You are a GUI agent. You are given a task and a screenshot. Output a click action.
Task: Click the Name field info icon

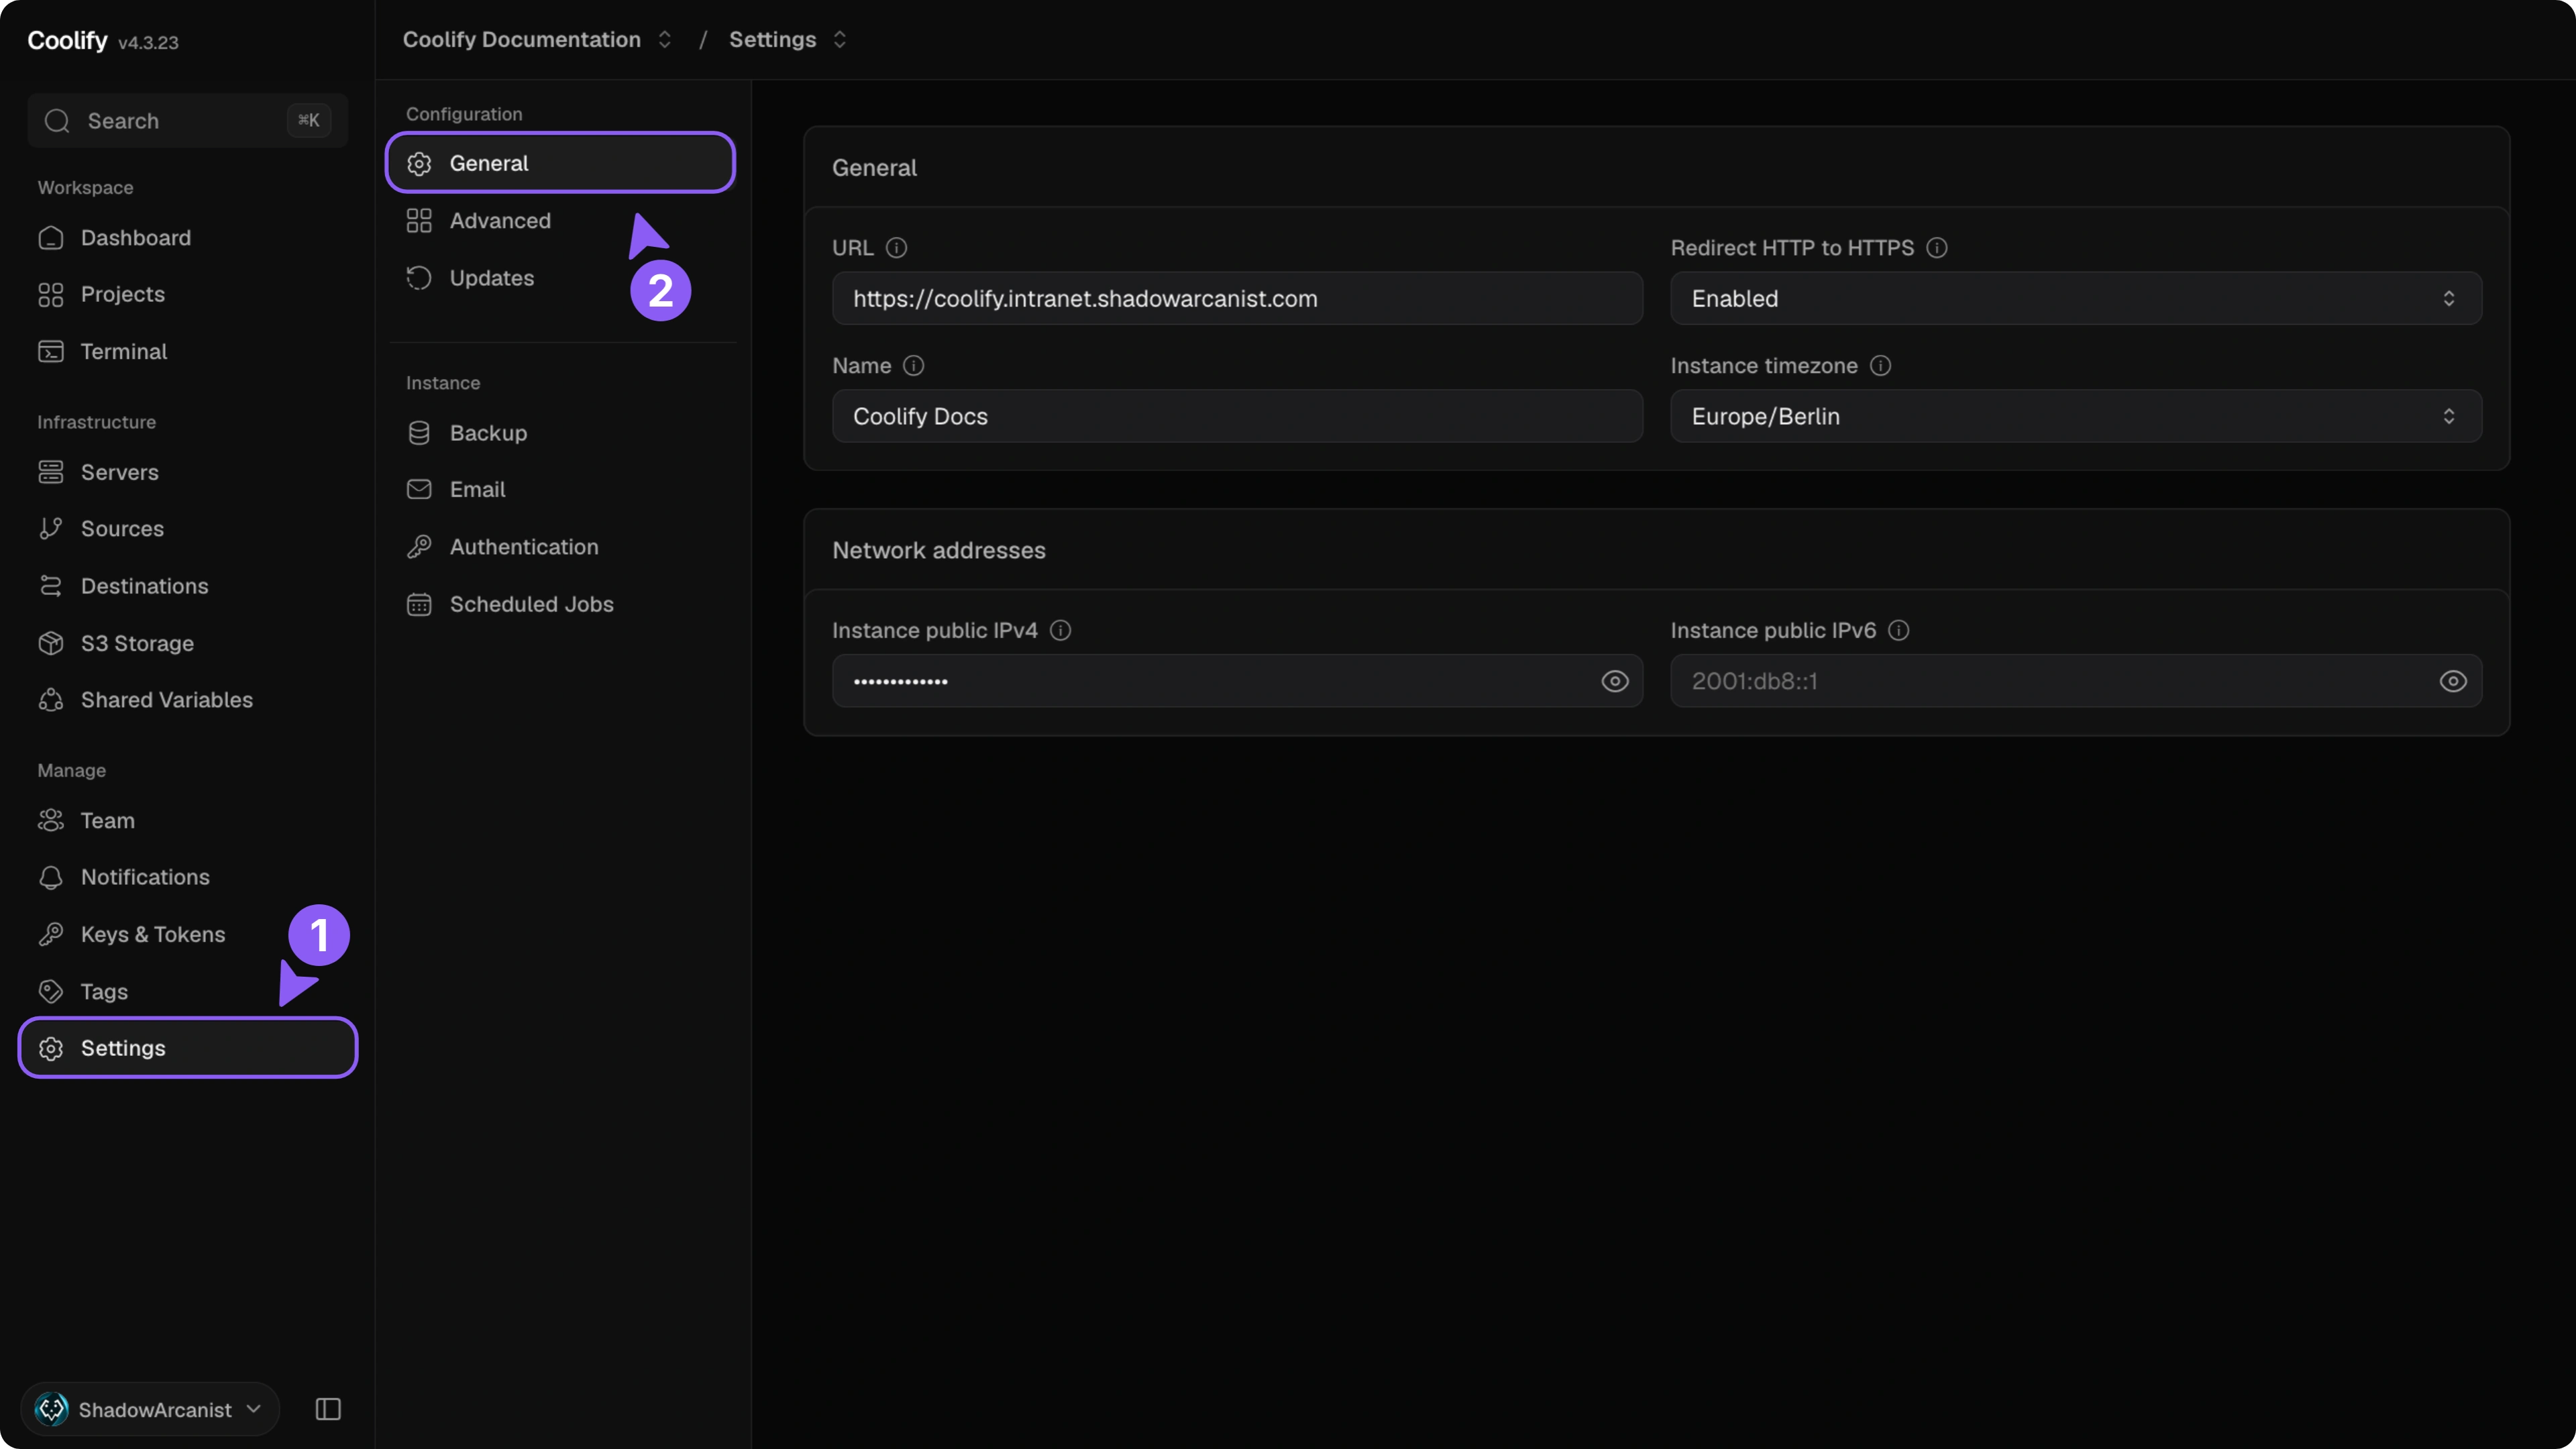click(x=913, y=366)
